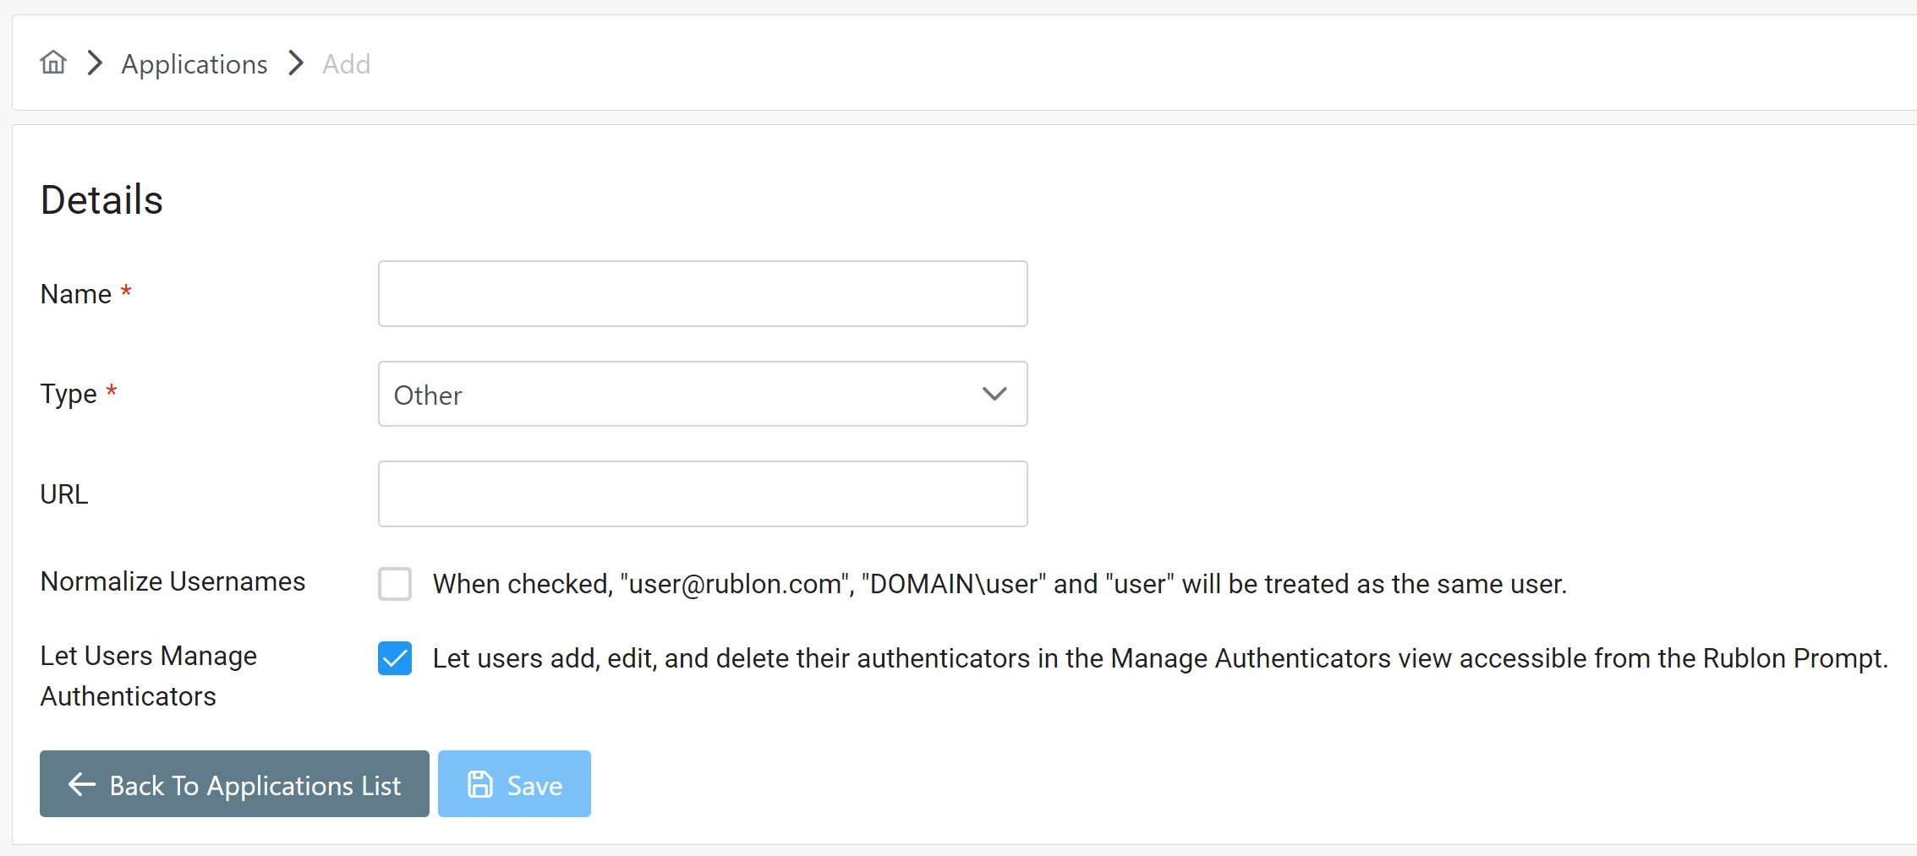Click the Normalize Usernames description text

[x=999, y=584]
